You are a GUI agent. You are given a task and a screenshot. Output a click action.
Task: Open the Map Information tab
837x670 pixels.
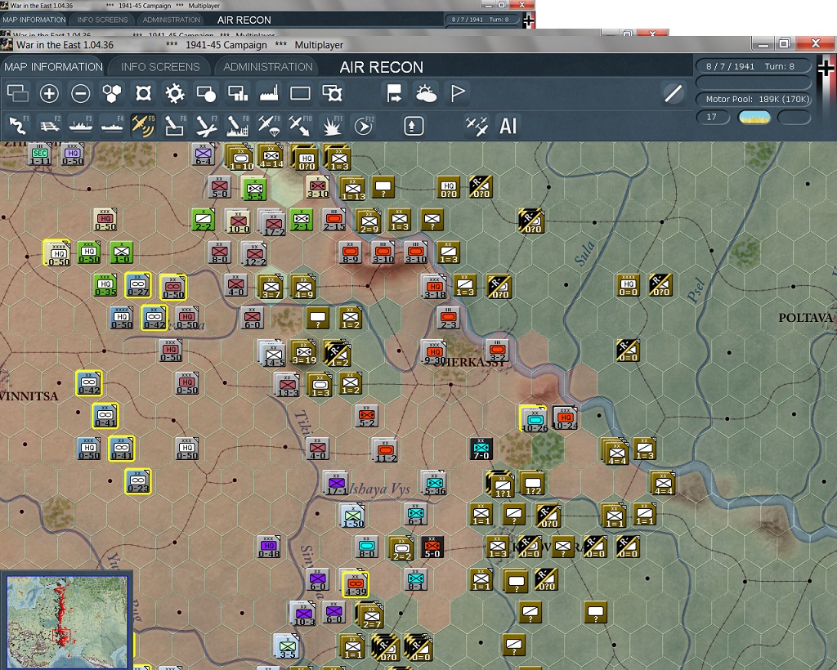tap(53, 67)
